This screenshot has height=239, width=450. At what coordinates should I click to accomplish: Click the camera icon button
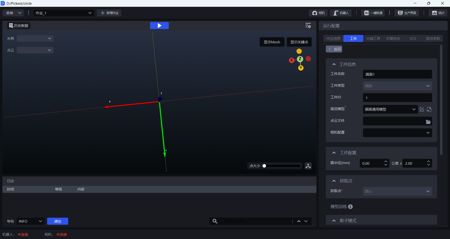318,13
